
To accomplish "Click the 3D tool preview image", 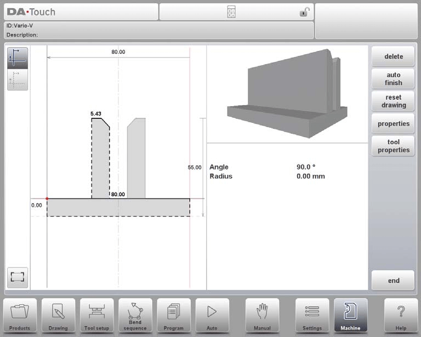I will [x=287, y=94].
